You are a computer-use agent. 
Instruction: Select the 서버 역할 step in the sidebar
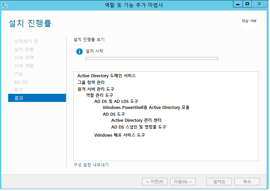[24, 65]
